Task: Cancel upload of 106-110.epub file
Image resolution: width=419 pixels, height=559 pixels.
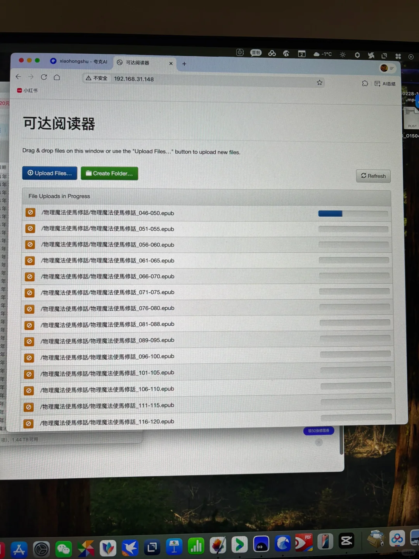Action: click(29, 391)
